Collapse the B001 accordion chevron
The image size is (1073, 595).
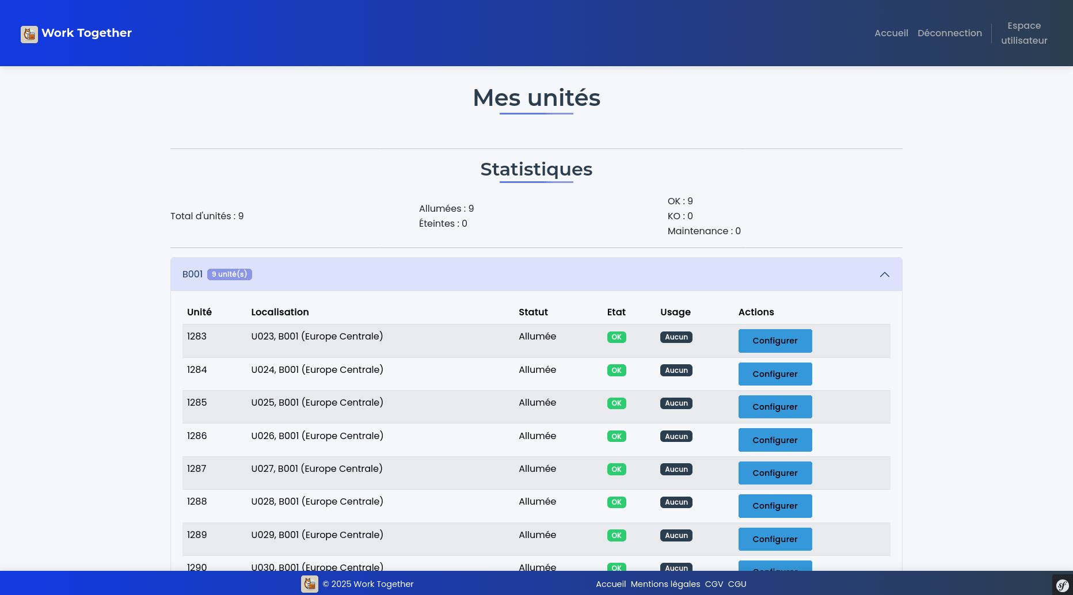click(x=885, y=274)
